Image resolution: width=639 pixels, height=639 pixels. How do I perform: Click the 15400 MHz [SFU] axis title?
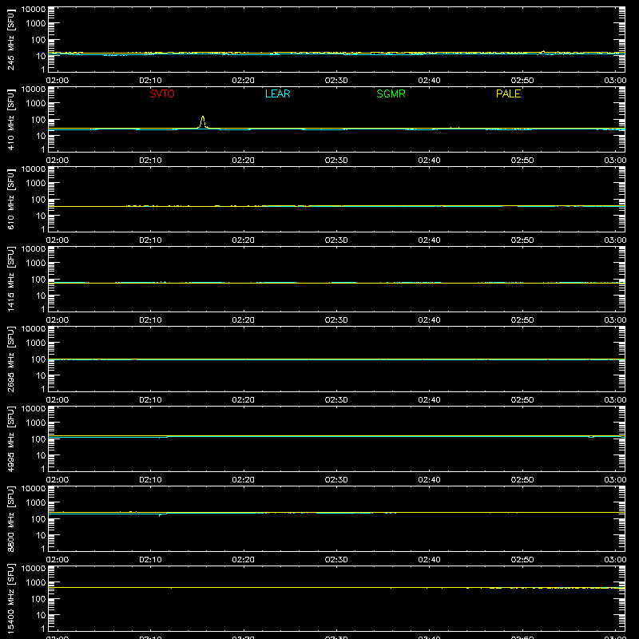point(10,597)
